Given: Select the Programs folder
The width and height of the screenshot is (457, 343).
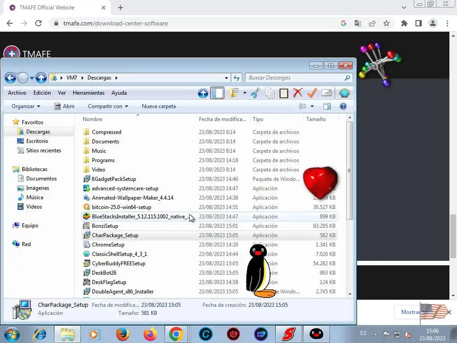Looking at the screenshot, I should point(103,160).
